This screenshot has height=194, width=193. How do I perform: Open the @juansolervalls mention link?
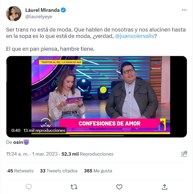pos(135,36)
